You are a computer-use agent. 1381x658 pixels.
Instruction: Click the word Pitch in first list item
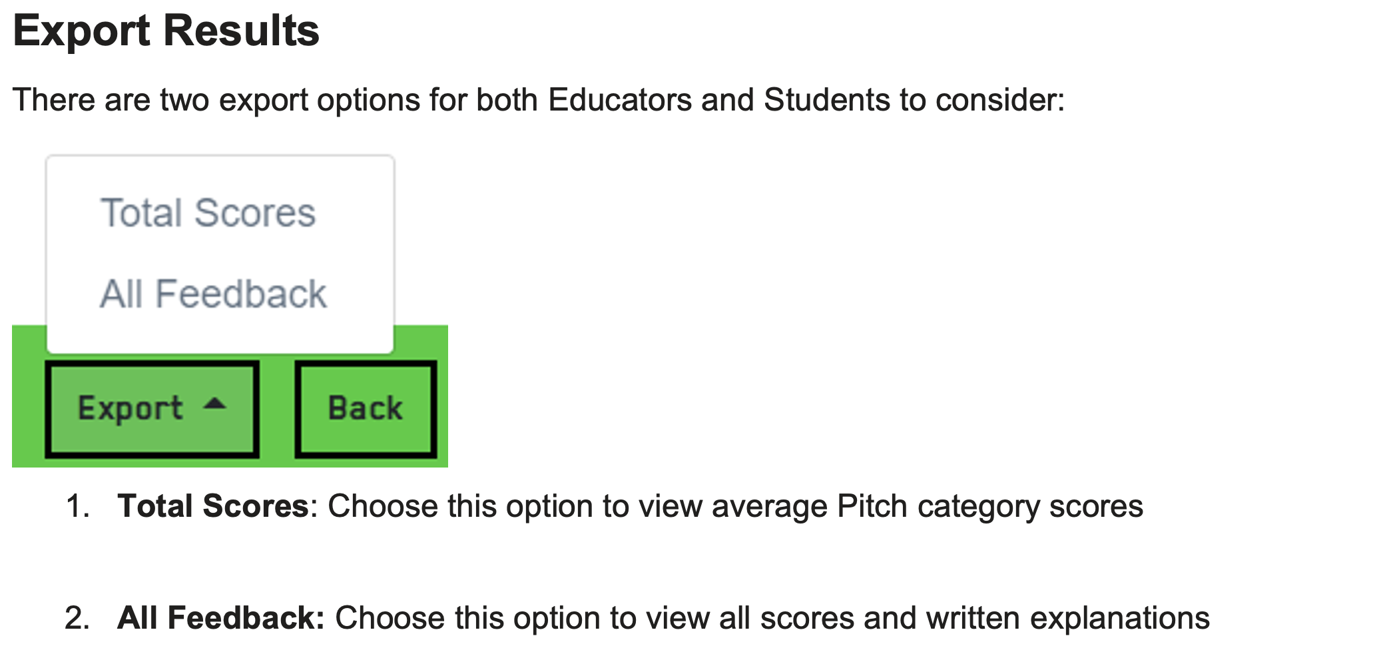(872, 506)
